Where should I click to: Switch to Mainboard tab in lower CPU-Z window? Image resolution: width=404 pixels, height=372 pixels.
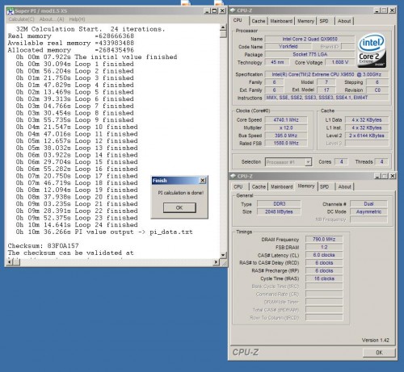pyautogui.click(x=281, y=186)
